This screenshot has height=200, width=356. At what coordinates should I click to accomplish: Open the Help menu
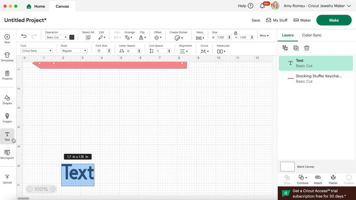pyautogui.click(x=245, y=6)
